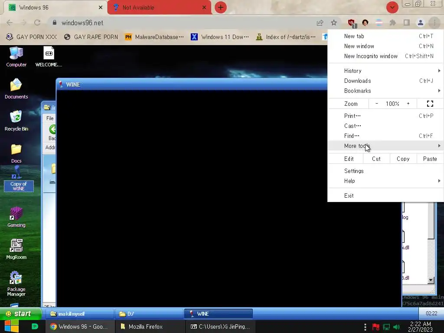Switch to the Windows 96 tab
The height and width of the screenshot is (333, 444).
click(54, 8)
